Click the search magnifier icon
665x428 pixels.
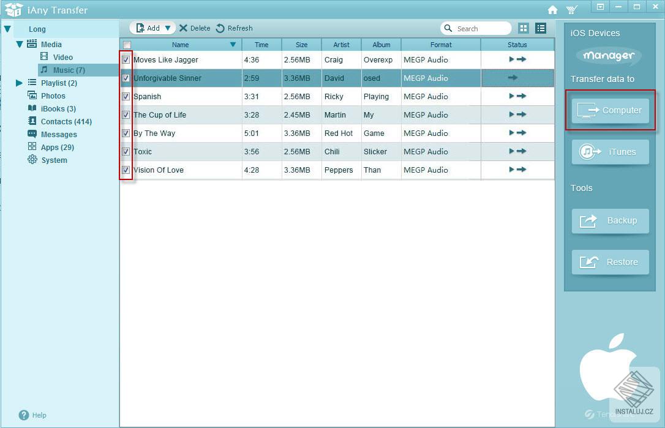coord(448,28)
